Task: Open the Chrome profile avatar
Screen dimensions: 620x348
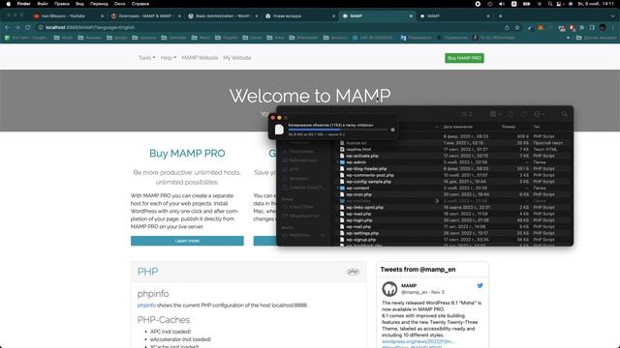Action: (x=603, y=28)
